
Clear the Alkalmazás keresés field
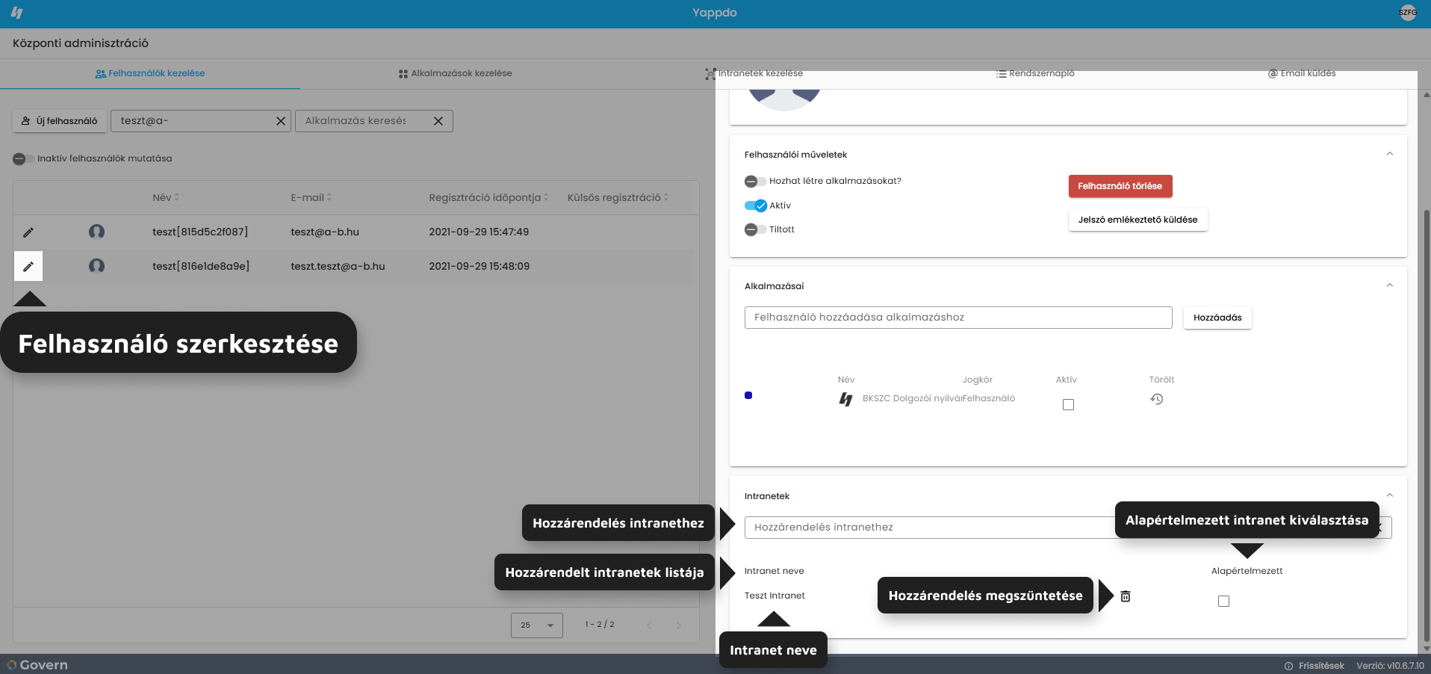pyautogui.click(x=438, y=121)
